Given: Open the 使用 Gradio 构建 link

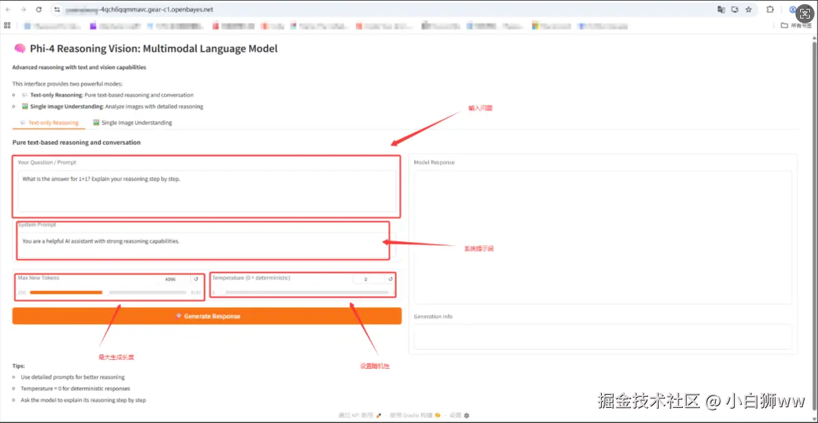Looking at the screenshot, I should click(415, 415).
